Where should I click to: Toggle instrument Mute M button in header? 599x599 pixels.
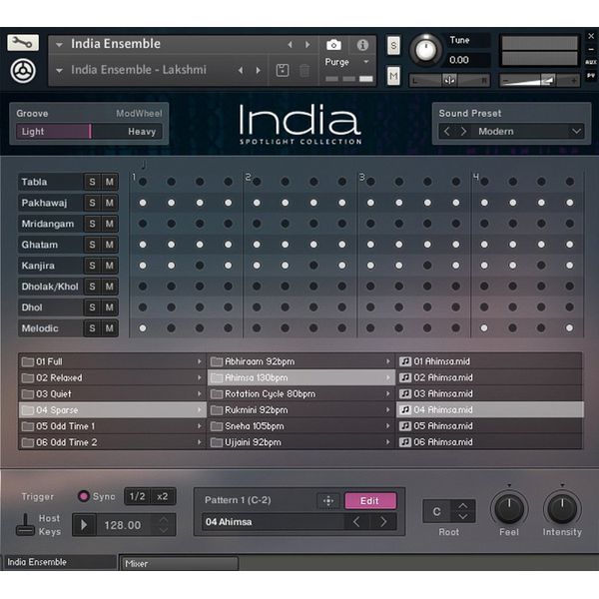tap(393, 76)
